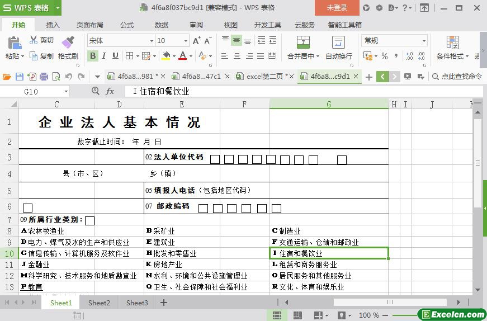Click the insert function fx icon
The height and width of the screenshot is (321, 487).
110,91
